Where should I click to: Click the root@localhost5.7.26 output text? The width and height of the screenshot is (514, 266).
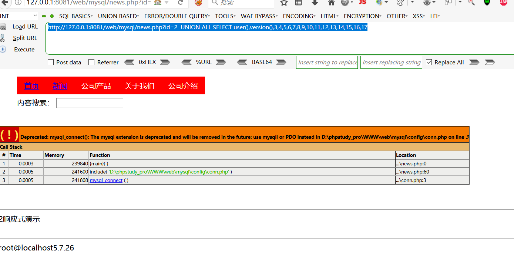[37, 248]
